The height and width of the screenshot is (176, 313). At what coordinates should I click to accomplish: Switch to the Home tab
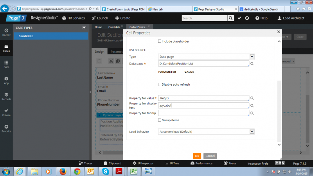point(98,27)
